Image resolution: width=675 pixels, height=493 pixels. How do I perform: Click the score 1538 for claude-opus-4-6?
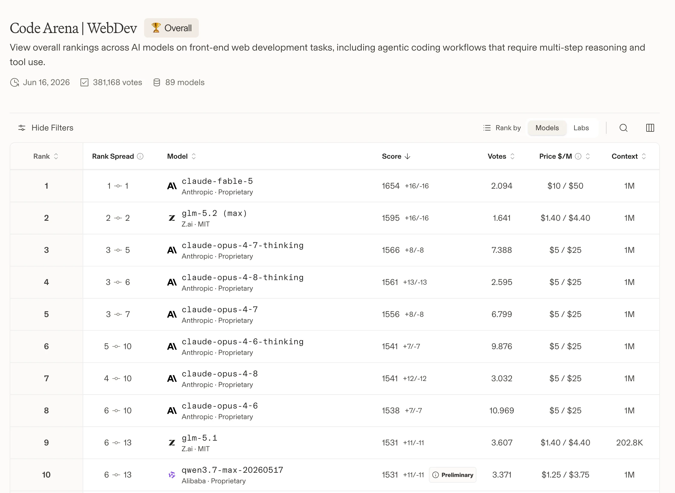coord(390,411)
